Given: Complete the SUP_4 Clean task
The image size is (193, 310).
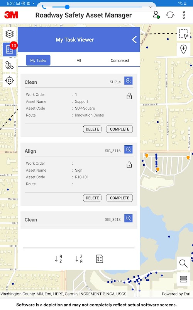Looking at the screenshot, I should click(x=120, y=129).
